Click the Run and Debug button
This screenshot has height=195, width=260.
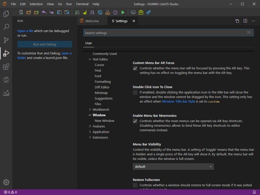45,44
